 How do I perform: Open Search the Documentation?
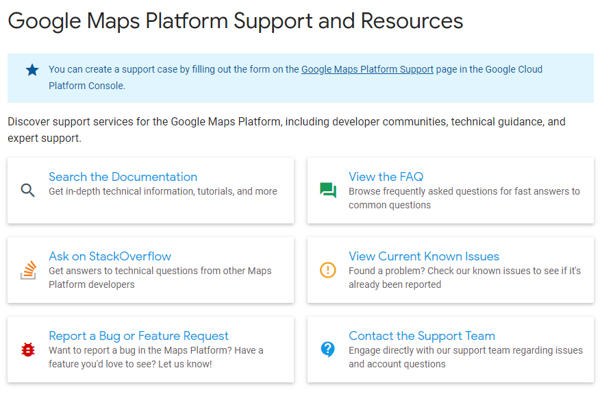pos(123,177)
